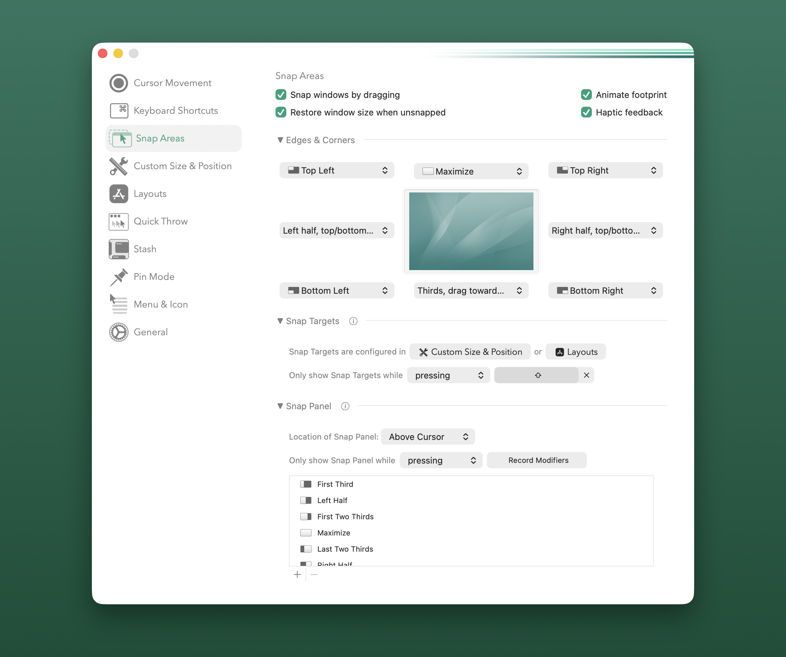Click the Record Modifiers button

[537, 461]
